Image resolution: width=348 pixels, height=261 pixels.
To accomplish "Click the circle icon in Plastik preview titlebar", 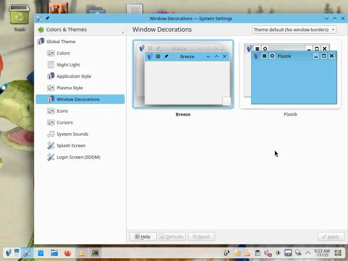I will tap(272, 56).
